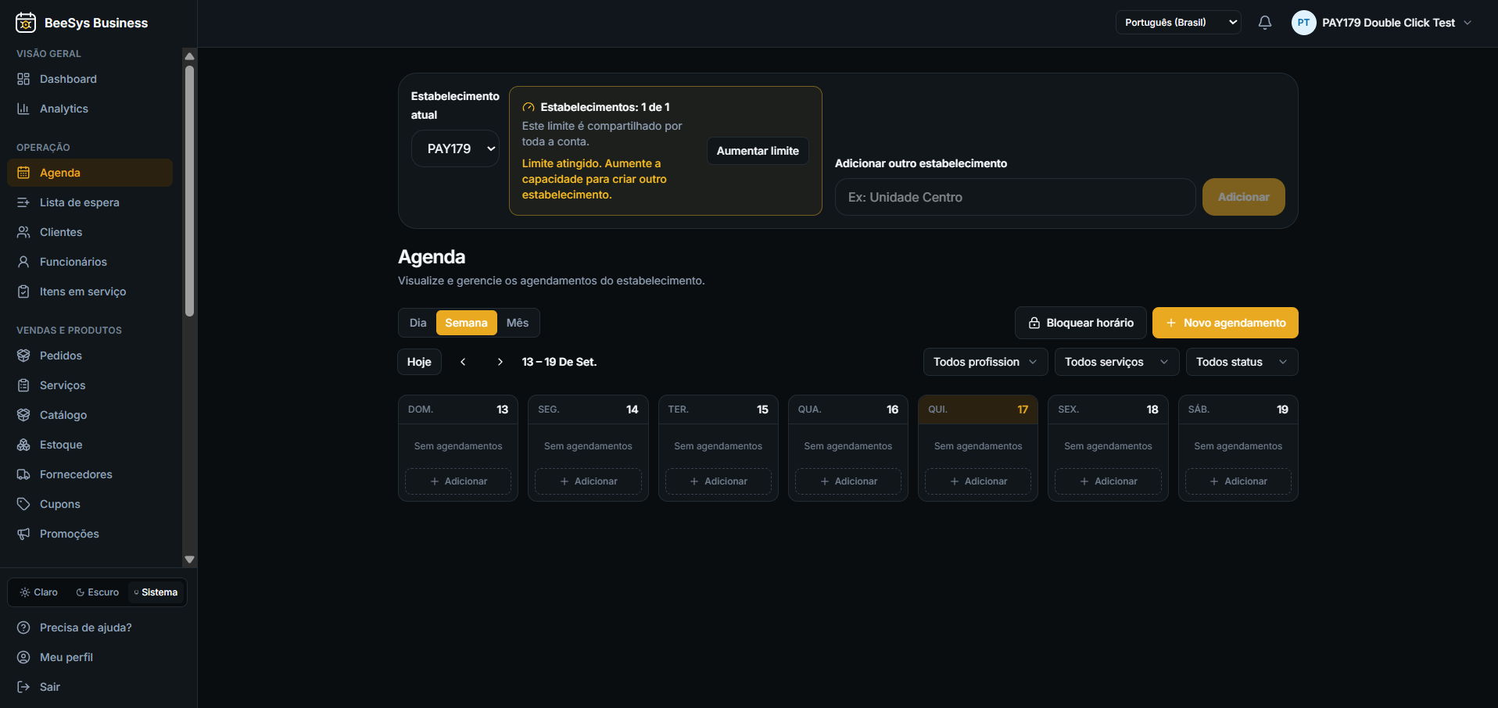
Task: Click Sair to log out
Action: tap(98, 687)
